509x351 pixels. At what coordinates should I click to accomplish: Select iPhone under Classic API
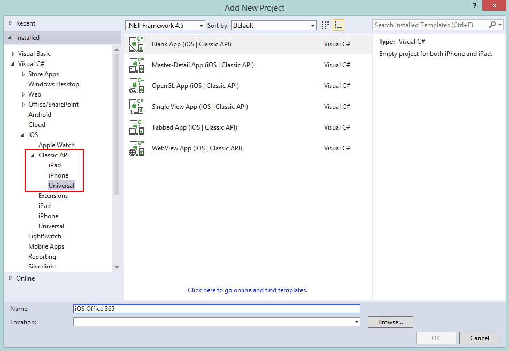tap(58, 175)
